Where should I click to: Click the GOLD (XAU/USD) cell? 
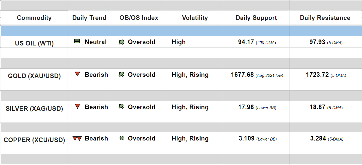[x=34, y=76]
